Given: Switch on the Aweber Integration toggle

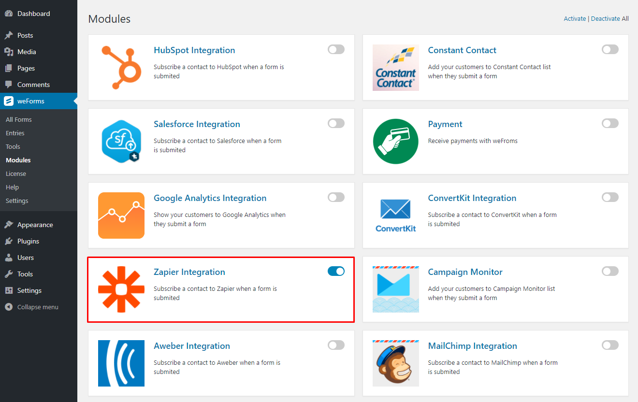Looking at the screenshot, I should click(336, 345).
